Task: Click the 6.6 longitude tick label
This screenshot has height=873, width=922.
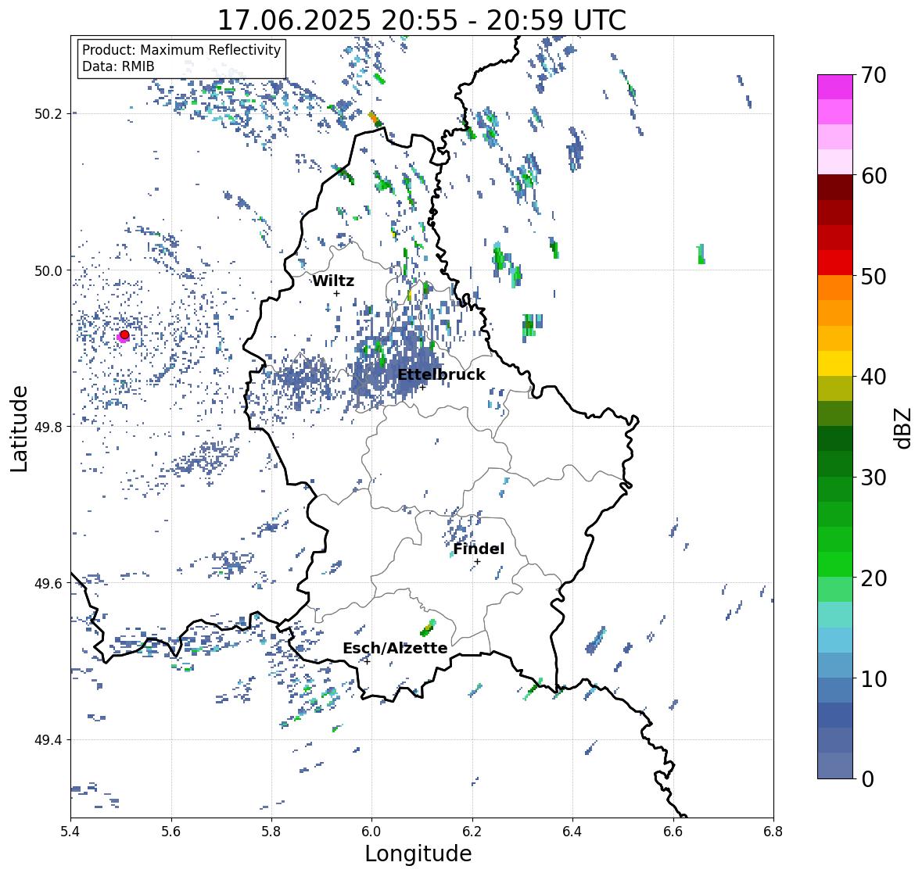Action: [x=673, y=831]
